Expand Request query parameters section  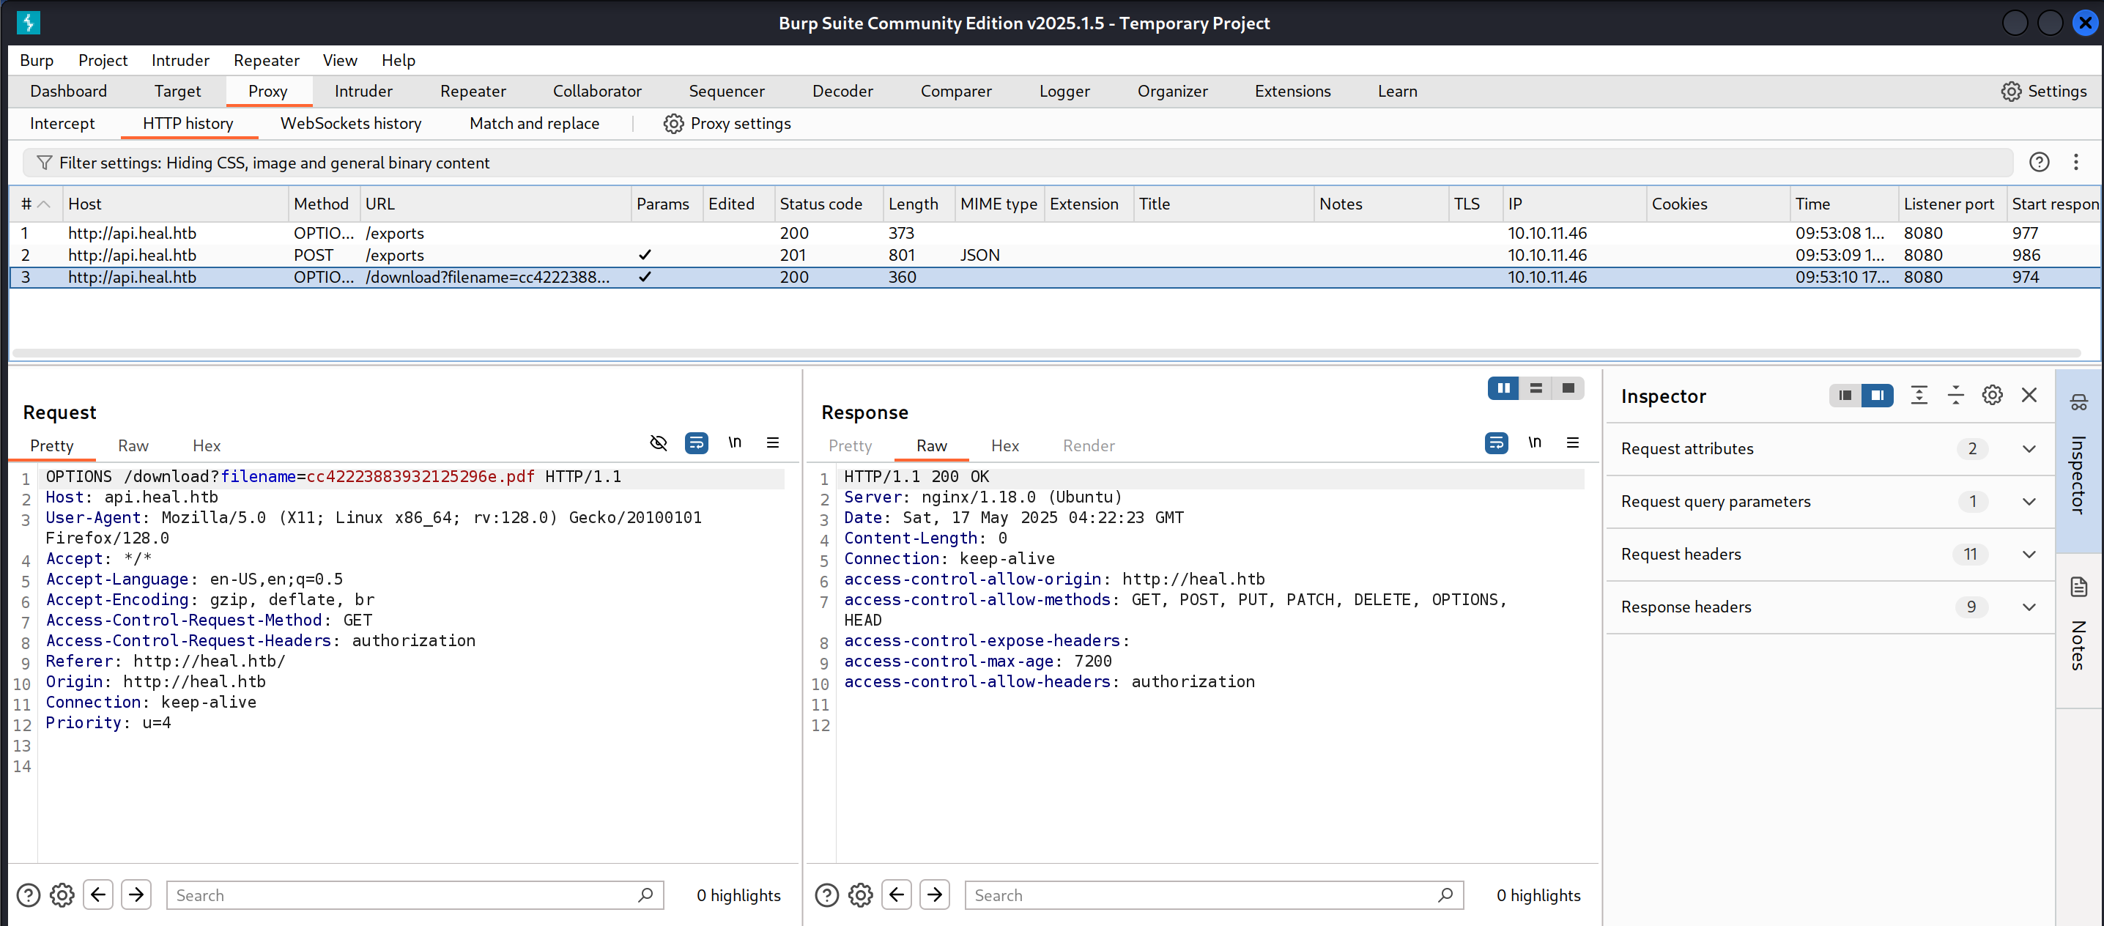pyautogui.click(x=2029, y=501)
